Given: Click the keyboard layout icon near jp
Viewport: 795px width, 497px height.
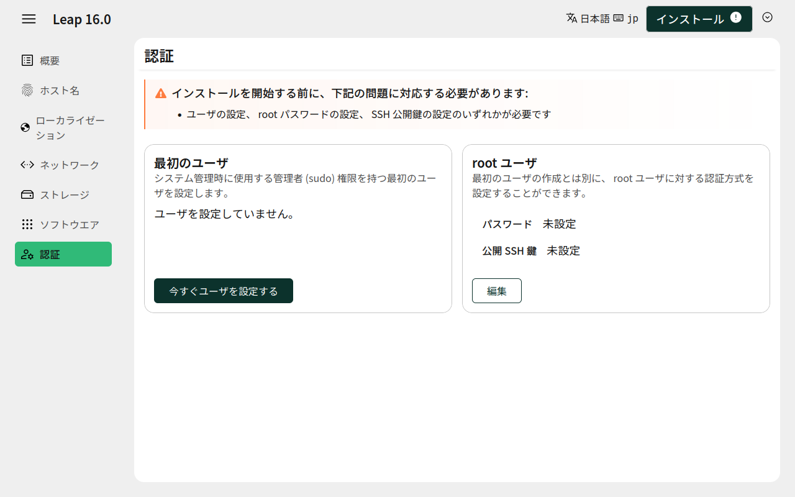Looking at the screenshot, I should [619, 18].
